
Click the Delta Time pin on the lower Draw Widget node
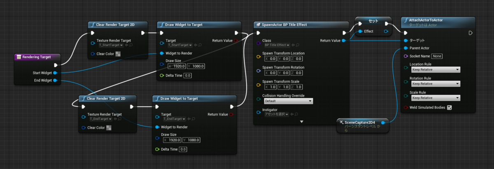(x=157, y=149)
